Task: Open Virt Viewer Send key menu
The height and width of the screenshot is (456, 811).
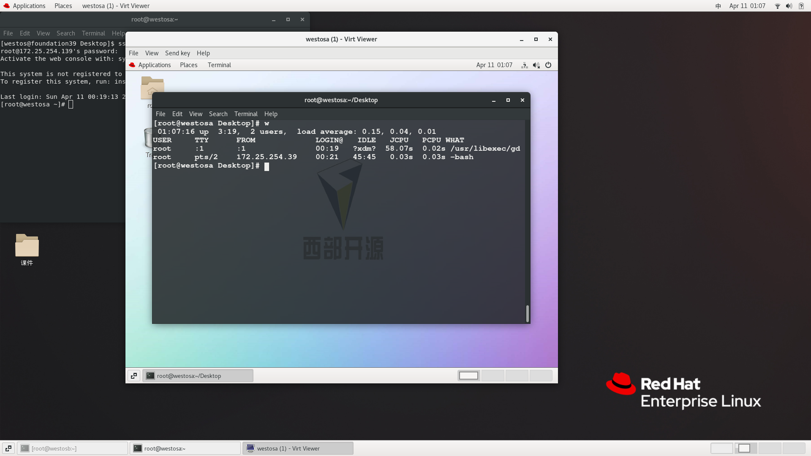Action: click(x=177, y=53)
